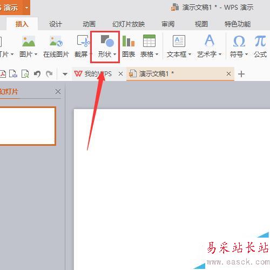The height and width of the screenshot is (270, 270).
Task: Switch to the 动画 tab
Action: point(89,24)
